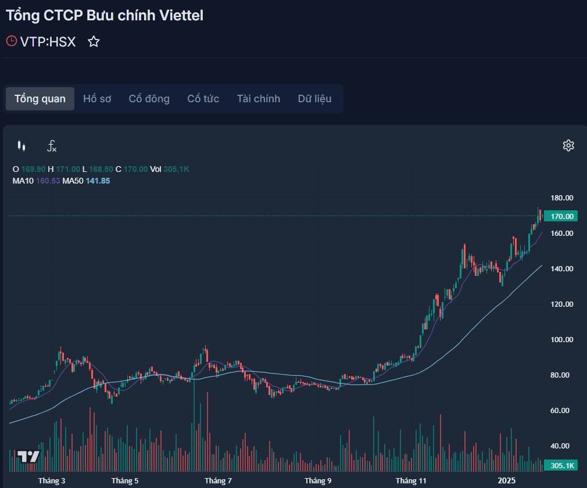Add VTP to favorites with star

click(94, 42)
